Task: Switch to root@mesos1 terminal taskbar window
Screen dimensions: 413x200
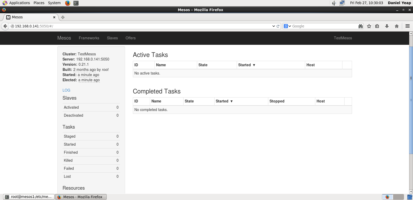Action: pyautogui.click(x=29, y=197)
